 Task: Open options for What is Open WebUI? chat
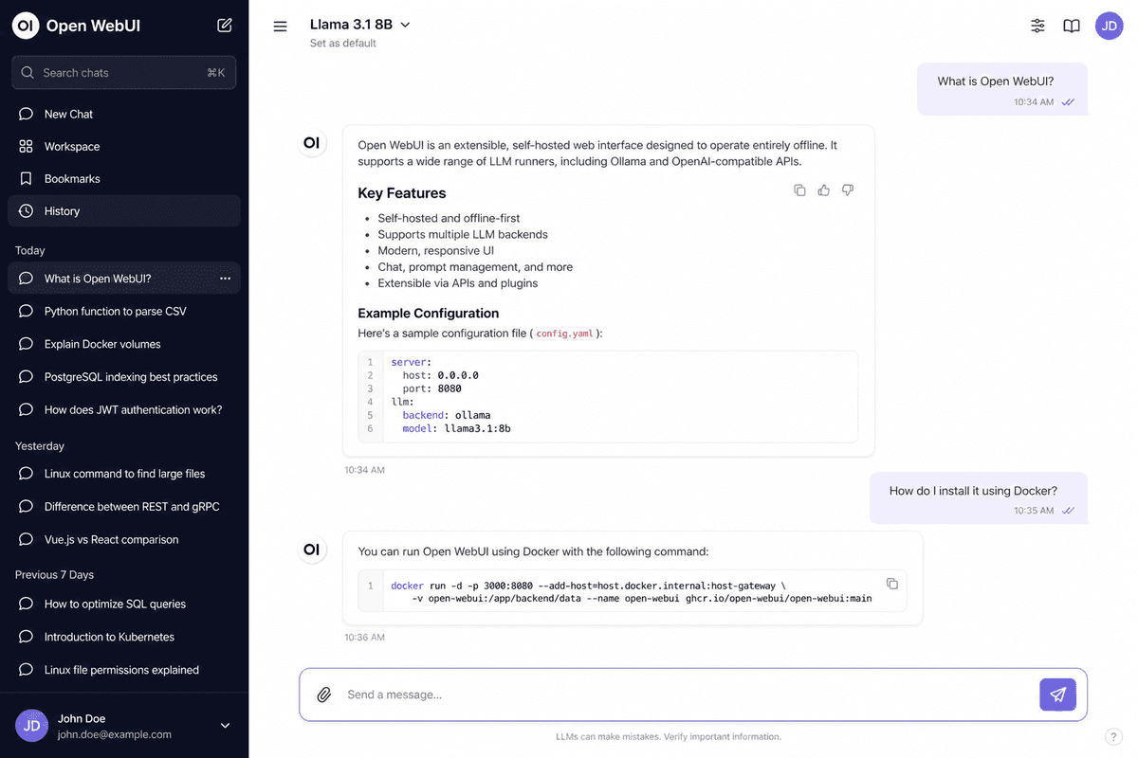[x=225, y=279]
